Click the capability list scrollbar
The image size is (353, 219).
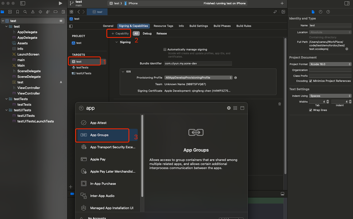click(x=142, y=156)
